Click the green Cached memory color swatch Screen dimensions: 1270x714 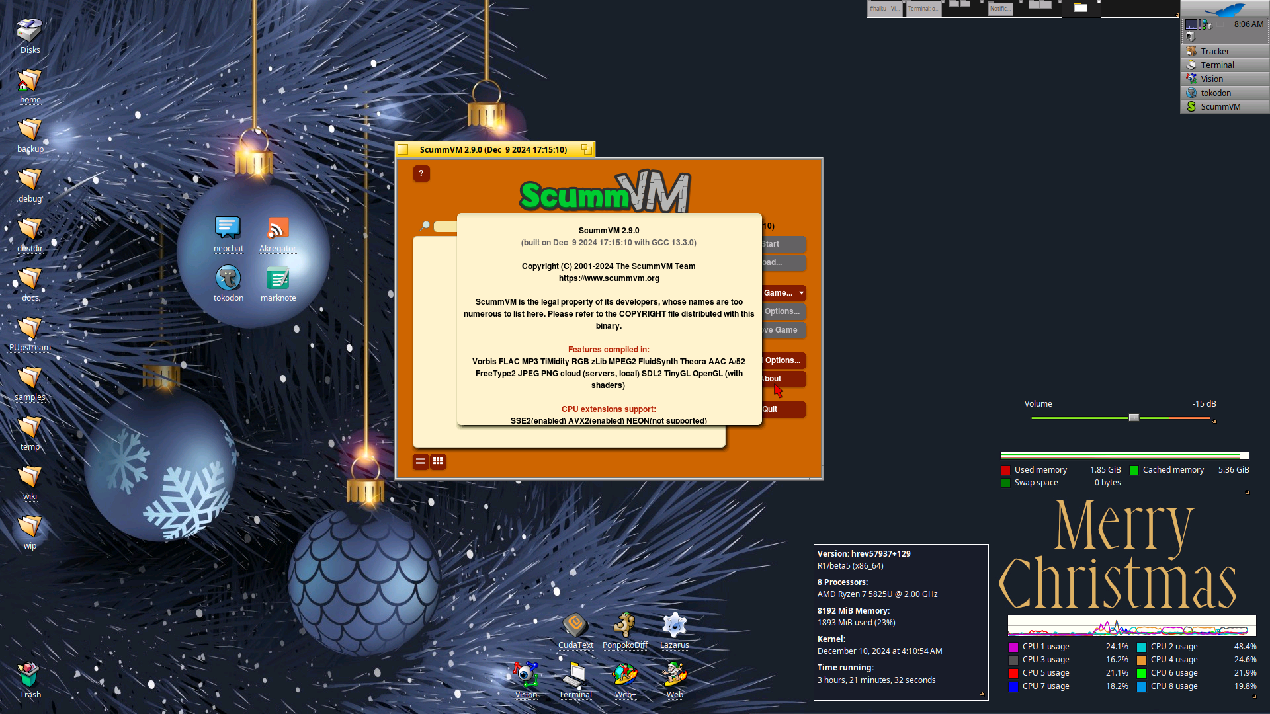(1134, 471)
